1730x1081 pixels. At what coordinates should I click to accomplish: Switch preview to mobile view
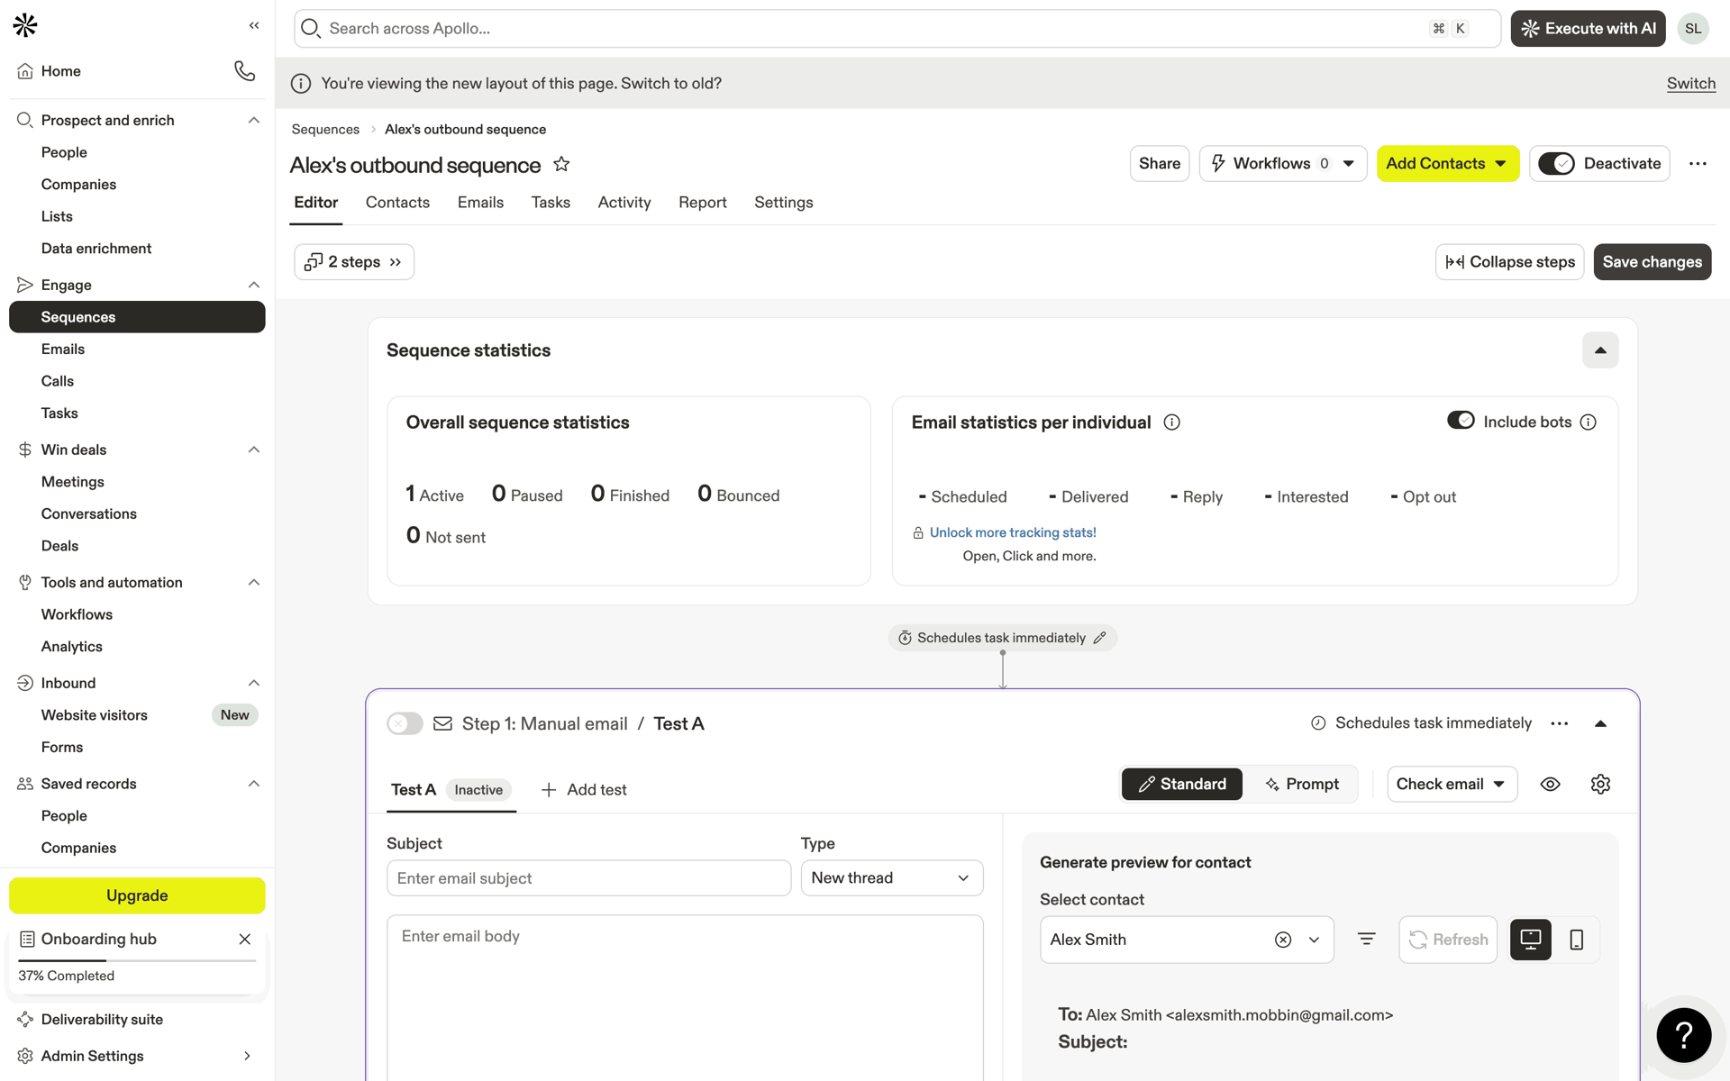(1576, 940)
